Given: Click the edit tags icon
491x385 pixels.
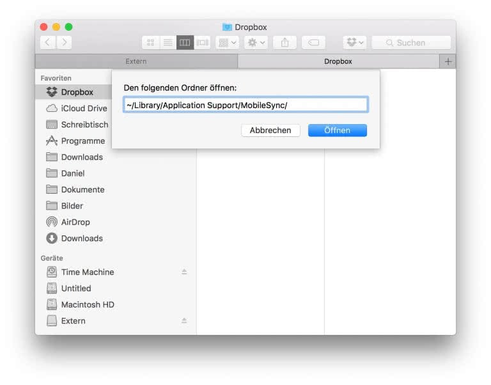Looking at the screenshot, I should [x=313, y=43].
